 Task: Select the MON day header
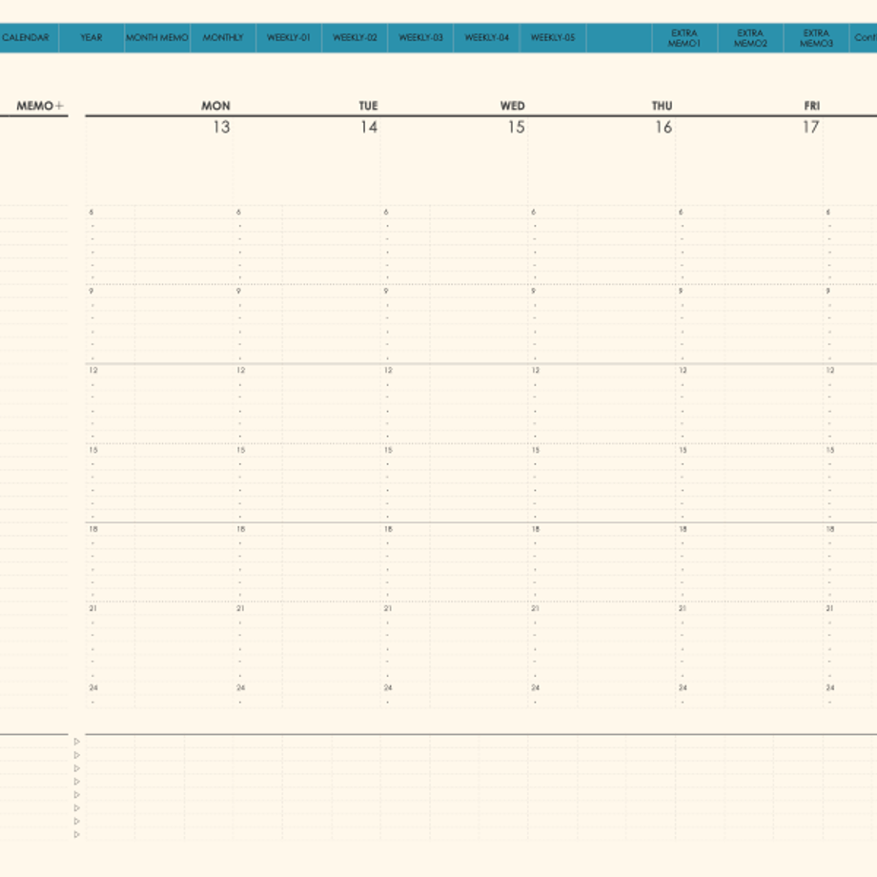click(215, 106)
